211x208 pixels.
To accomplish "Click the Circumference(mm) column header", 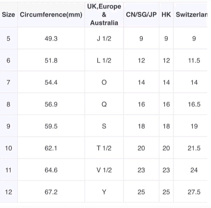I will [51, 15].
